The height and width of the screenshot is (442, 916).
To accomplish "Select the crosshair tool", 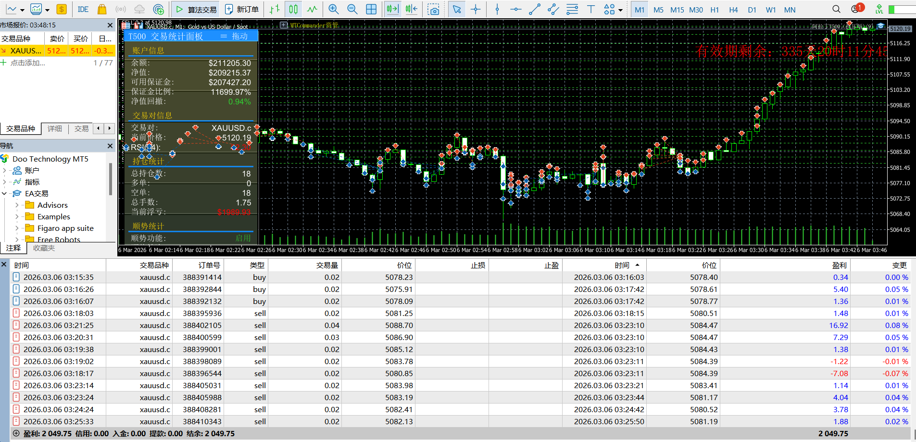I will pos(476,9).
